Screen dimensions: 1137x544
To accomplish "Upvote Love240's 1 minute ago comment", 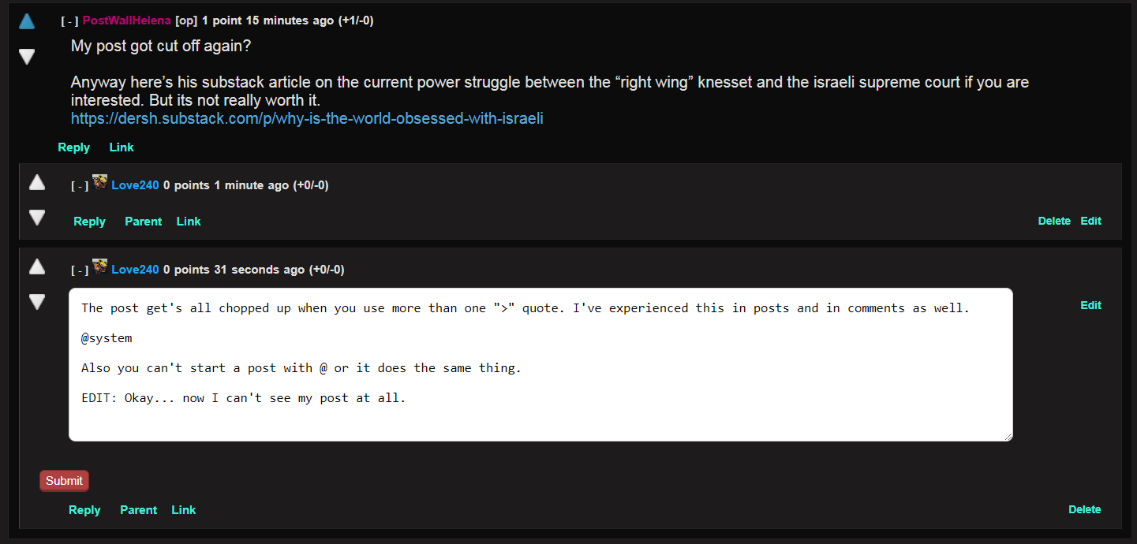I will click(37, 183).
